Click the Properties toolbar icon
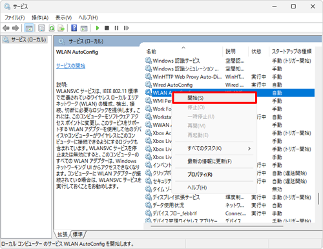The image size is (323, 249). click(x=41, y=28)
